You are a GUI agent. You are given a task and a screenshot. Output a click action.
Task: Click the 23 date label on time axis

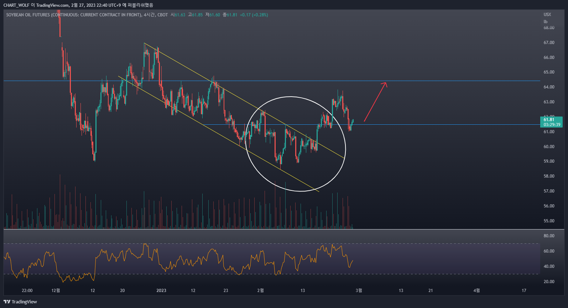pyautogui.click(x=226, y=291)
